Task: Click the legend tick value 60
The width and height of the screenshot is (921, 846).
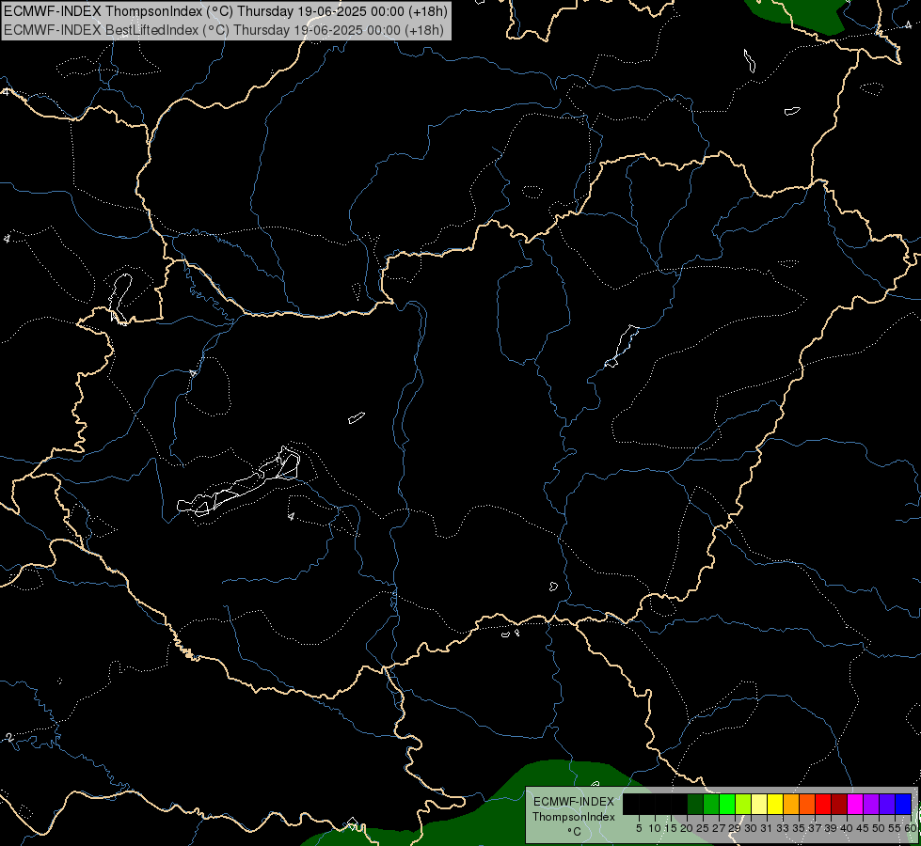Action: pos(910,828)
